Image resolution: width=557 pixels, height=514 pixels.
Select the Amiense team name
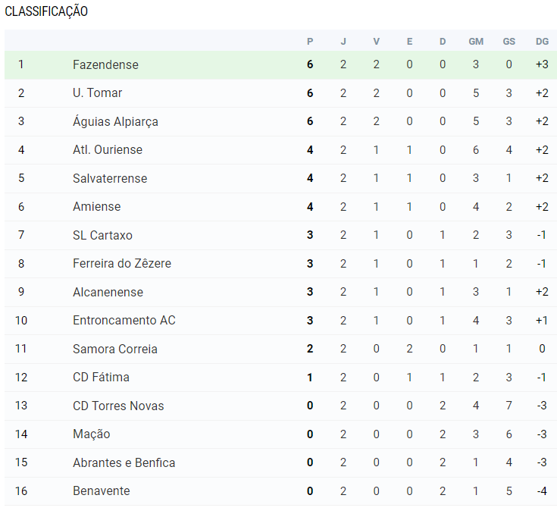[x=97, y=206]
